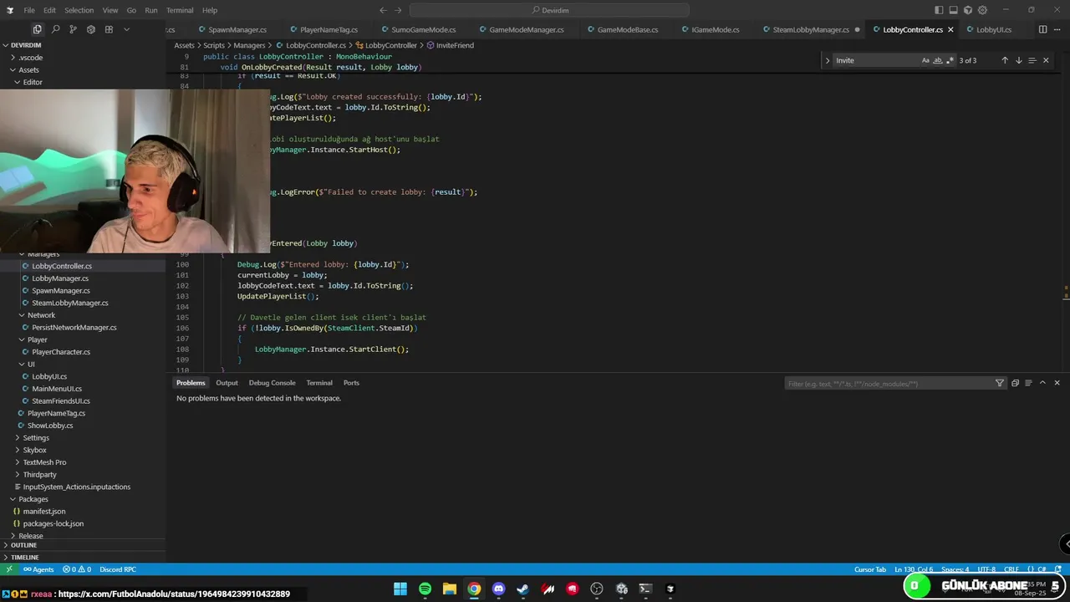Open the cube-shaped view icon in activity bar
1070x602 pixels.
pos(90,29)
